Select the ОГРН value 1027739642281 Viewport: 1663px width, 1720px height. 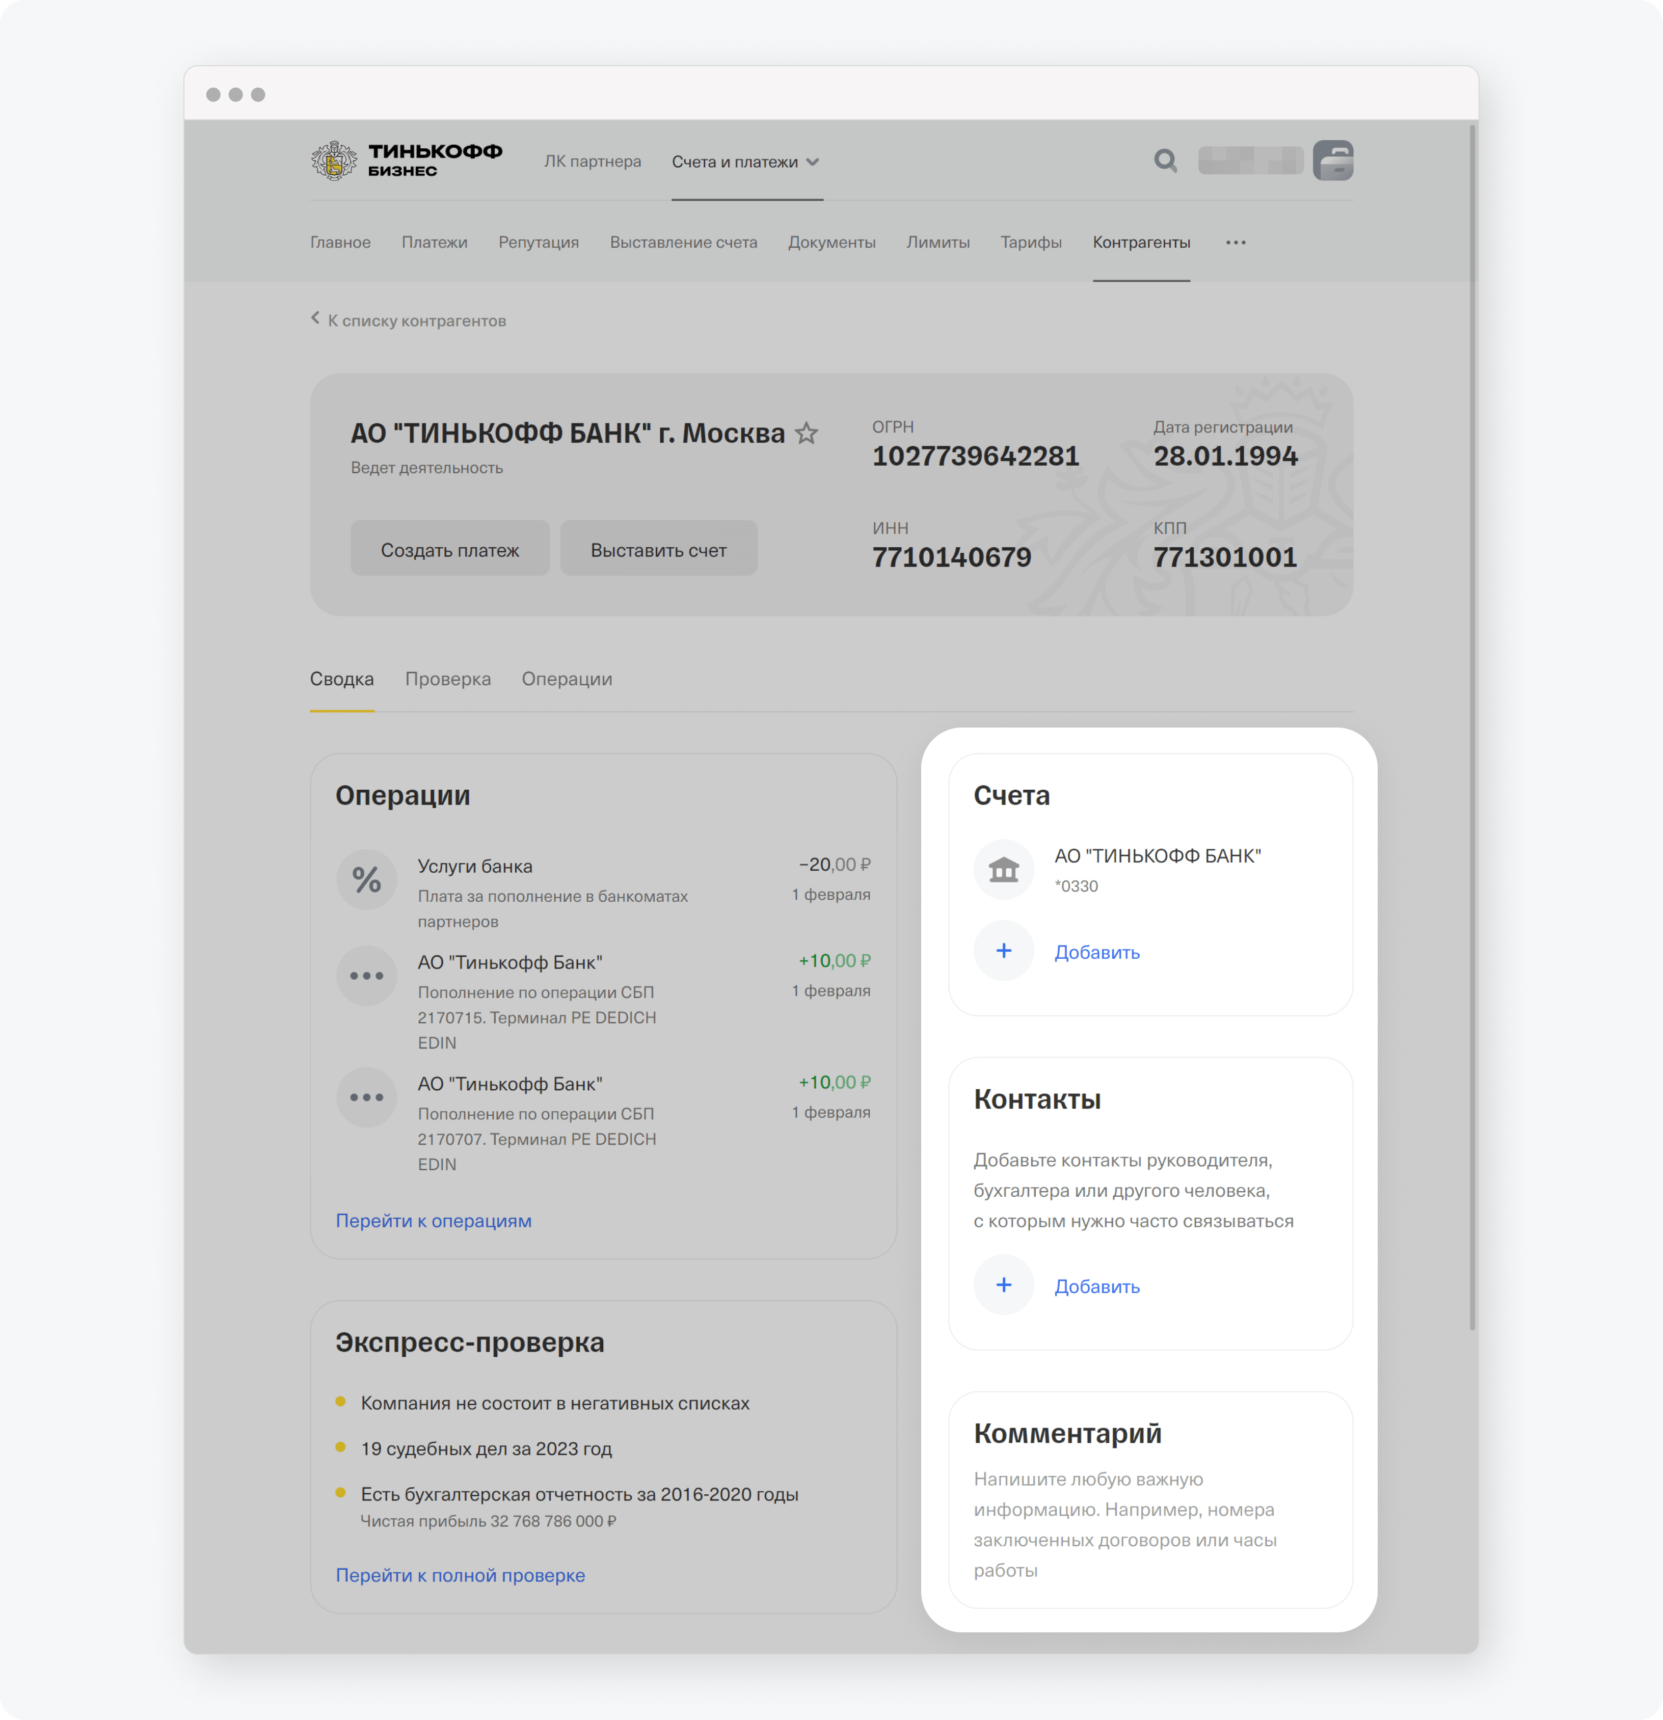[976, 456]
